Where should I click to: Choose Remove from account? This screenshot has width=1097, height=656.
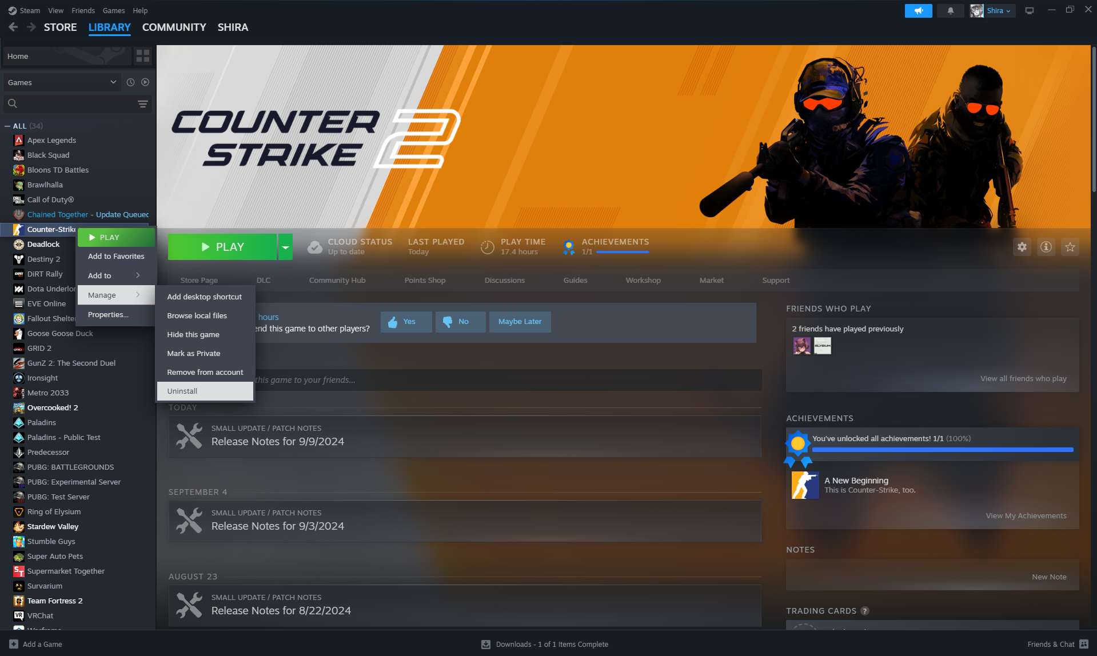coord(205,372)
